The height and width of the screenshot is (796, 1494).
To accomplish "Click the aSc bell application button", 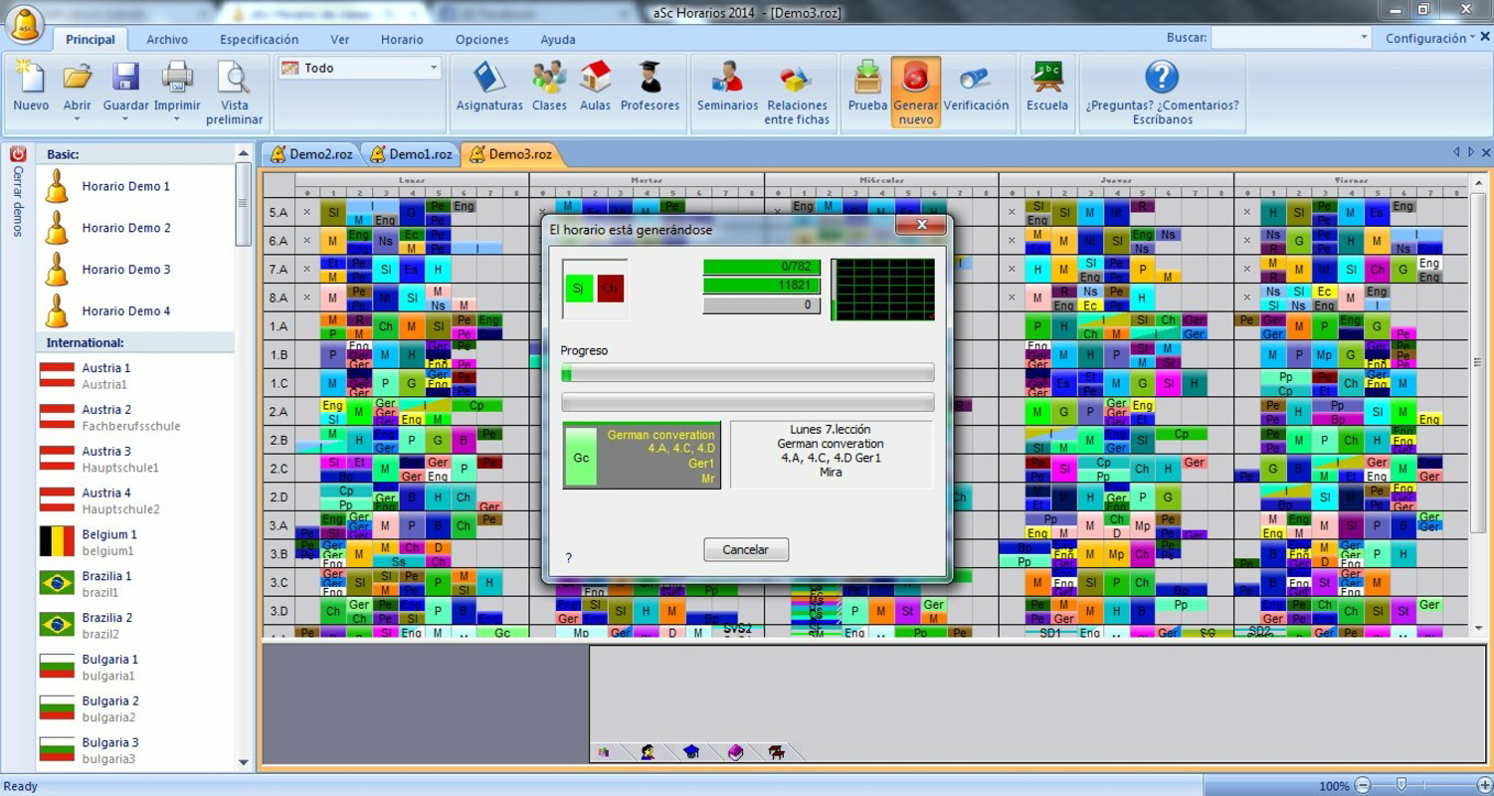I will pos(25,24).
